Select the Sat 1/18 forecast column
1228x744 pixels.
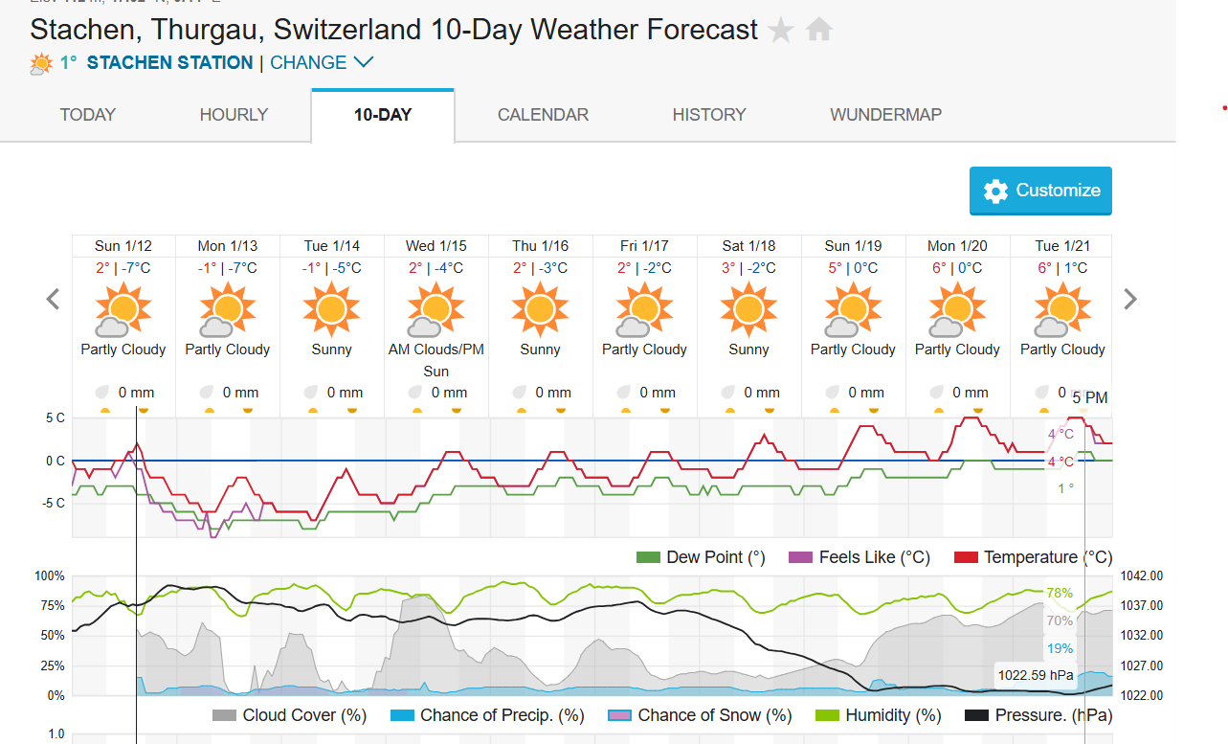tap(748, 326)
